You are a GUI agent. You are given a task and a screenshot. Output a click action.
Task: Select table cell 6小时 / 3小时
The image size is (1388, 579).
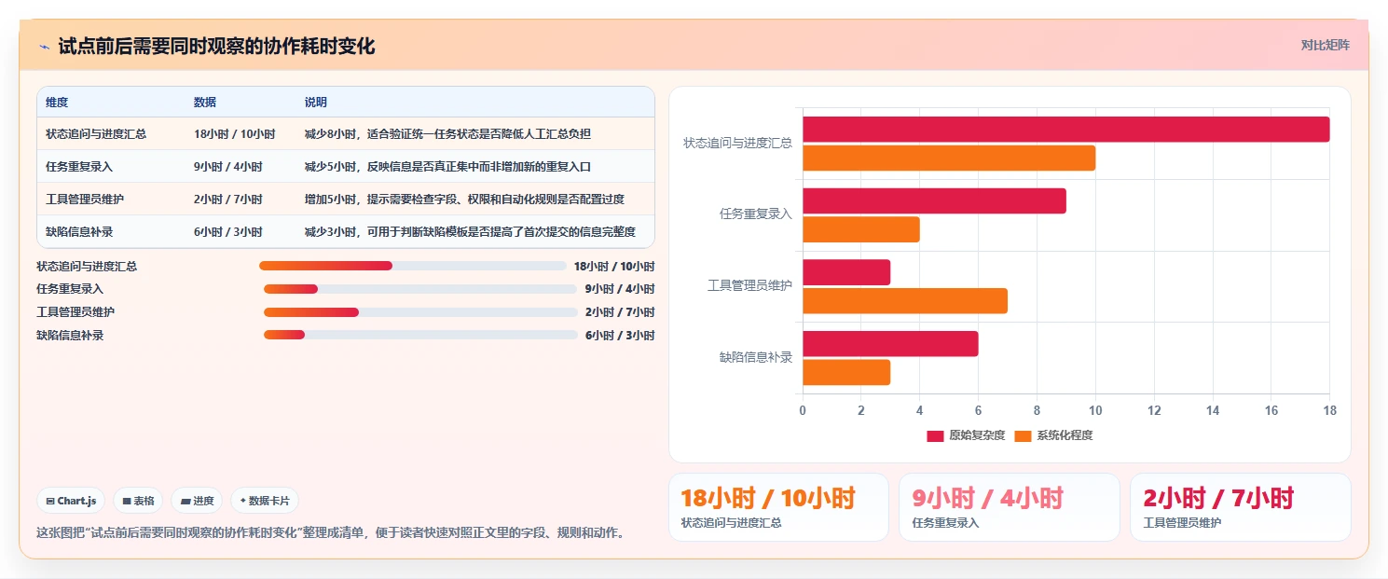coord(228,232)
